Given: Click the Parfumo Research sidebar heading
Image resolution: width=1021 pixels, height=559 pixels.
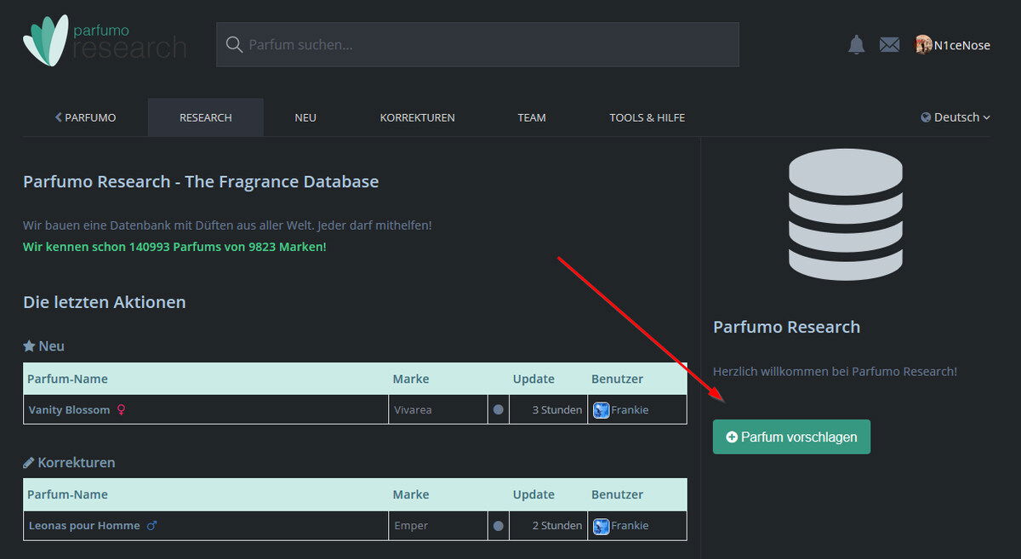Looking at the screenshot, I should pyautogui.click(x=786, y=327).
